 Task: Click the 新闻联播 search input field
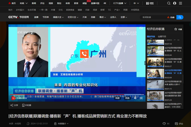click(153, 17)
